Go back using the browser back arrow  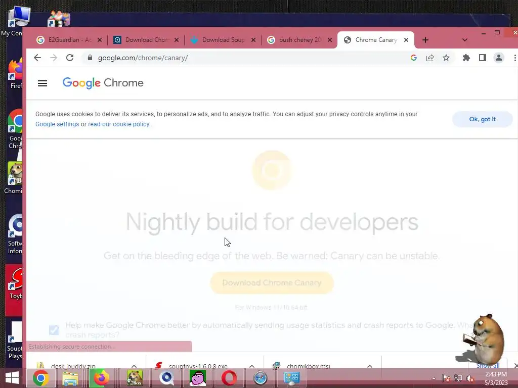pos(37,58)
